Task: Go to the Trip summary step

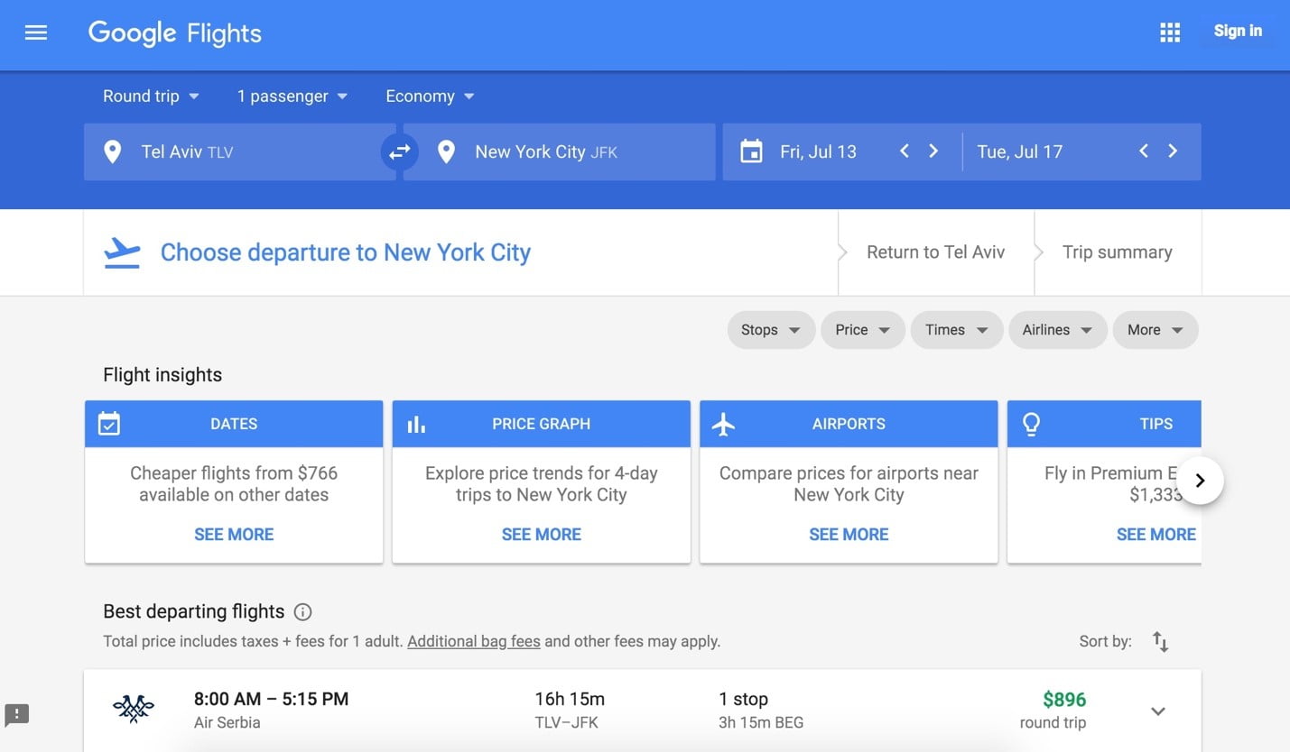Action: click(x=1117, y=252)
